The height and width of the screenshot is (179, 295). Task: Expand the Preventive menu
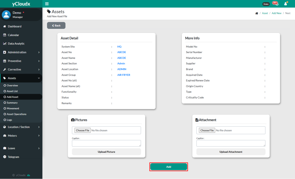pyautogui.click(x=21, y=61)
